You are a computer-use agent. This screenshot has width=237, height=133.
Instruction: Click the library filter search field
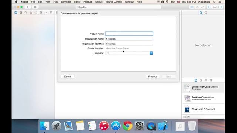[x=206, y=117]
